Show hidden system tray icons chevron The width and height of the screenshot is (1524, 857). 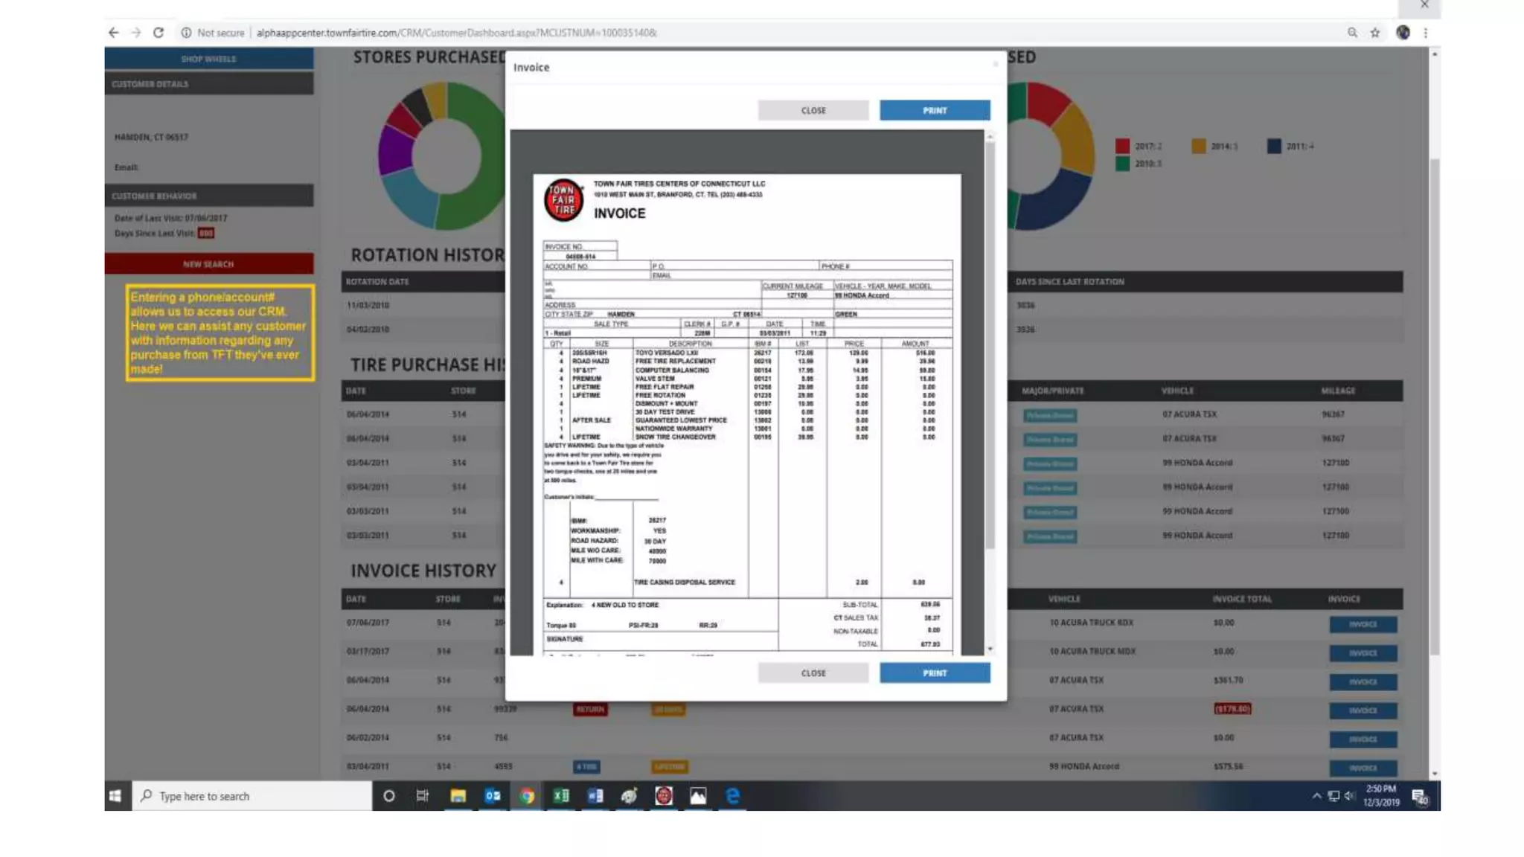[x=1316, y=796]
